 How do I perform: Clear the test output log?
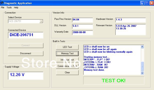(67, 73)
